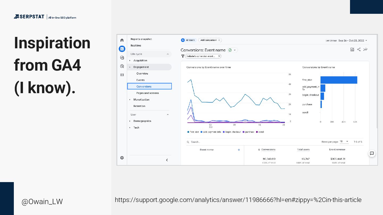383x215 pixels.
Task: Click the first_visit bar in chart
Action: pos(339,80)
